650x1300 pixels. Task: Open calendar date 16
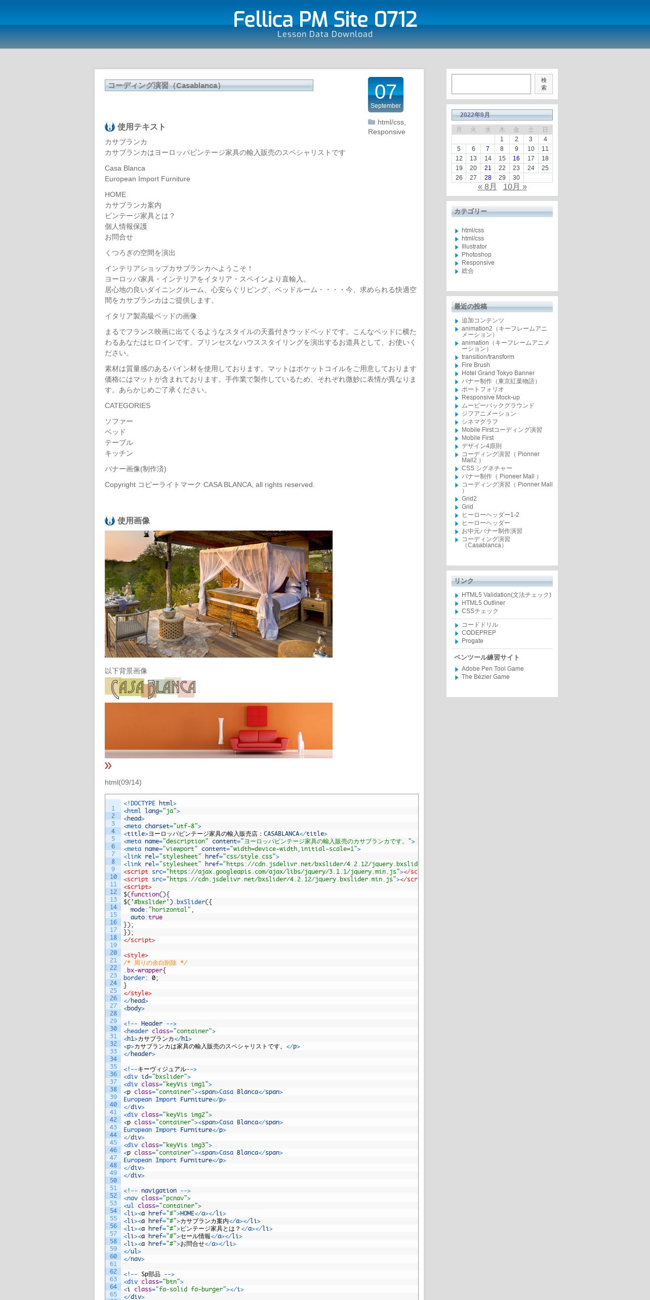(516, 158)
